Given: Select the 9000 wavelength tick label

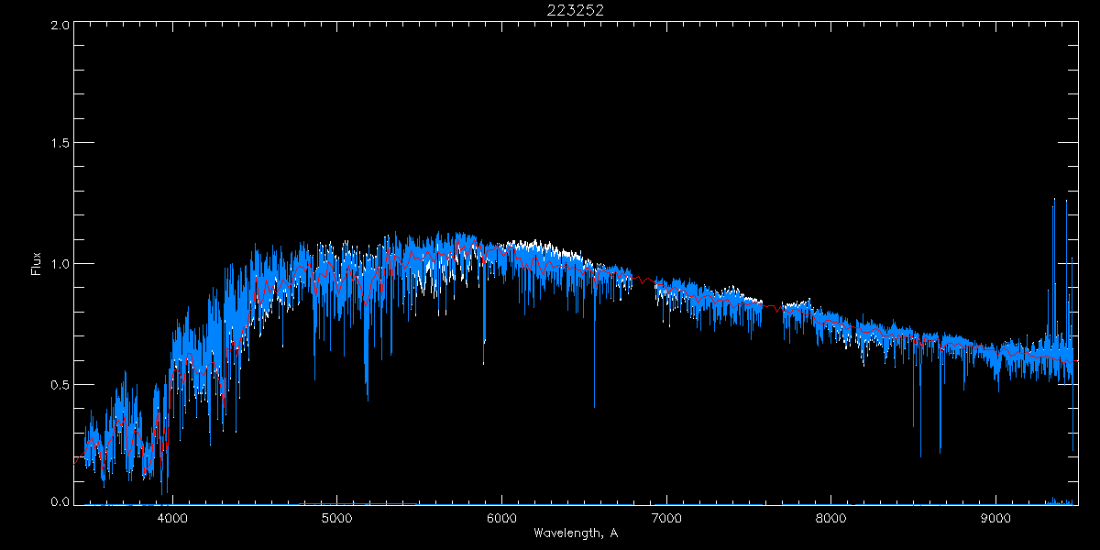Looking at the screenshot, I should click(996, 518).
